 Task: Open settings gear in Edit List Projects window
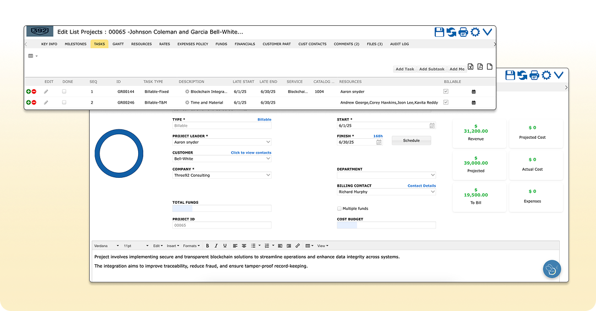point(475,32)
